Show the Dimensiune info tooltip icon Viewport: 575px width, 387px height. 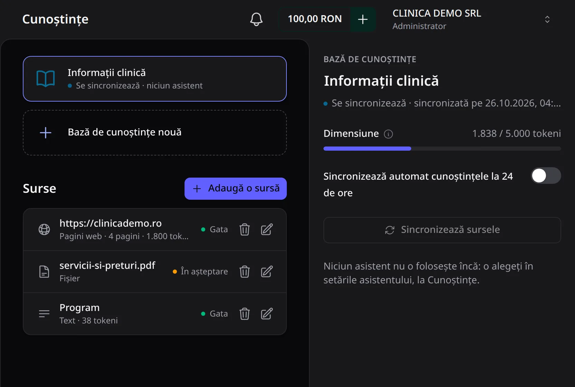click(388, 134)
